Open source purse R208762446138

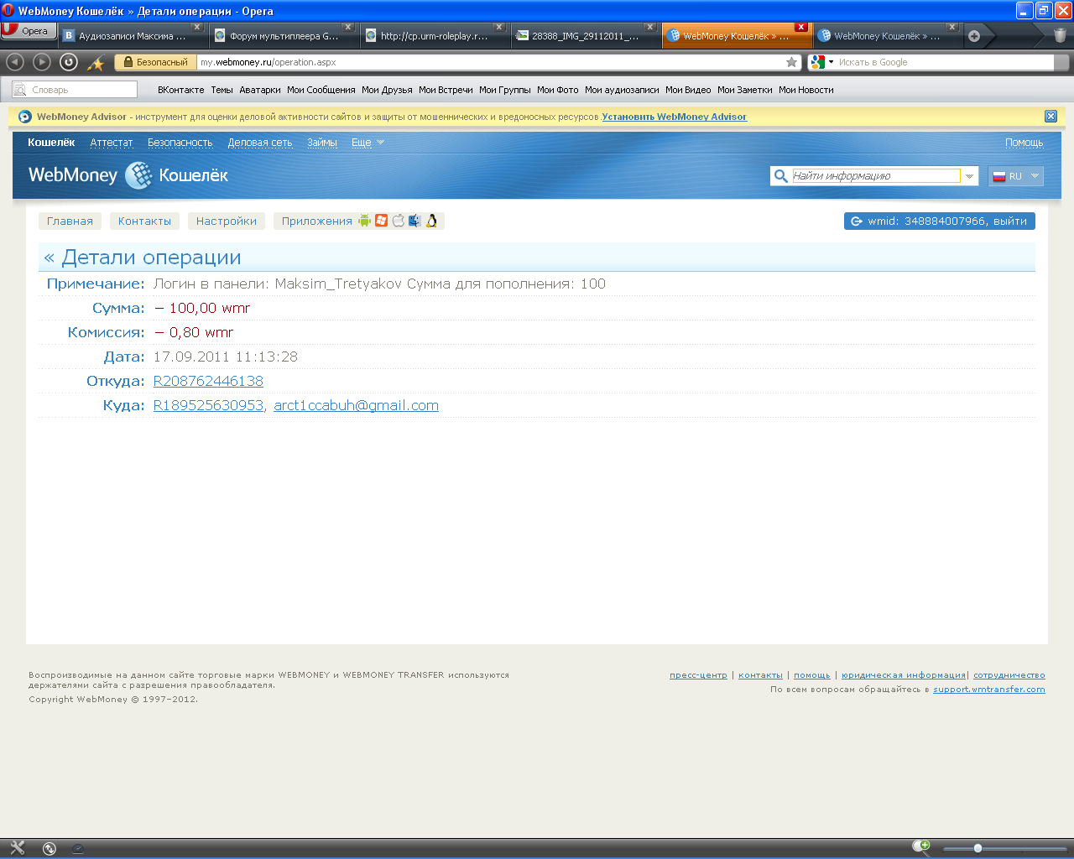tap(208, 381)
